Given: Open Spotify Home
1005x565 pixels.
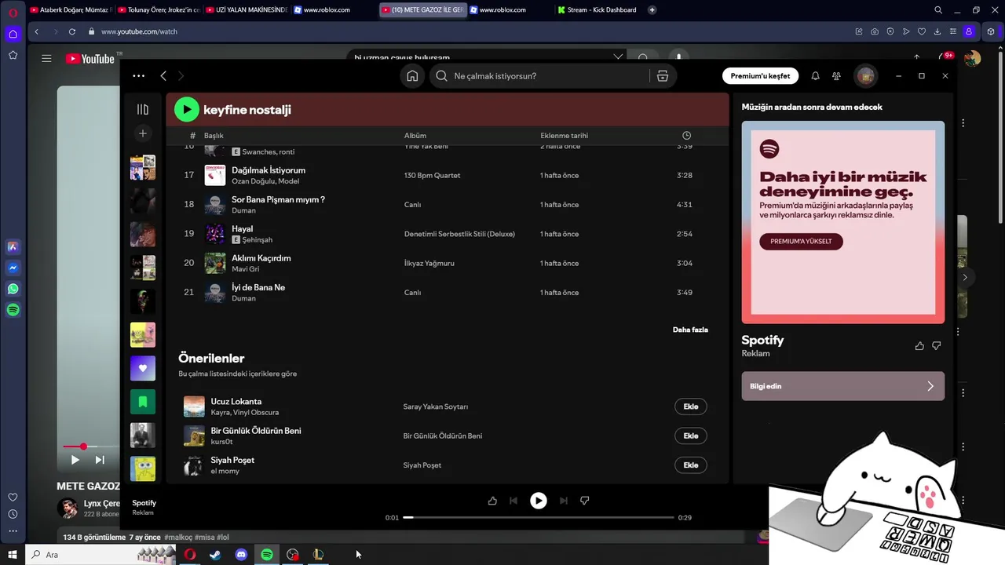Looking at the screenshot, I should [412, 76].
